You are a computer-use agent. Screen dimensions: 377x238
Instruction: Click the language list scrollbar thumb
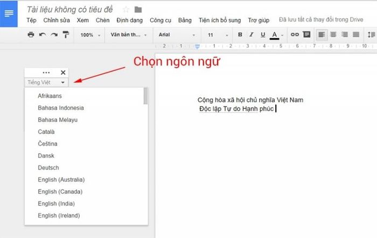(x=145, y=96)
